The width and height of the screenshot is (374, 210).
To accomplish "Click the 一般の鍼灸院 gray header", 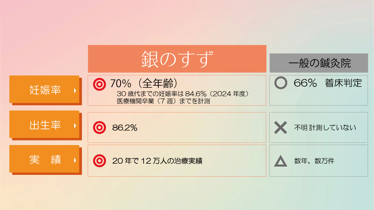I will pyautogui.click(x=319, y=63).
